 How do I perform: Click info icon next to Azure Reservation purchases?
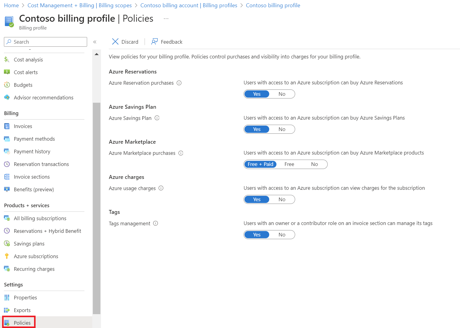(x=179, y=83)
